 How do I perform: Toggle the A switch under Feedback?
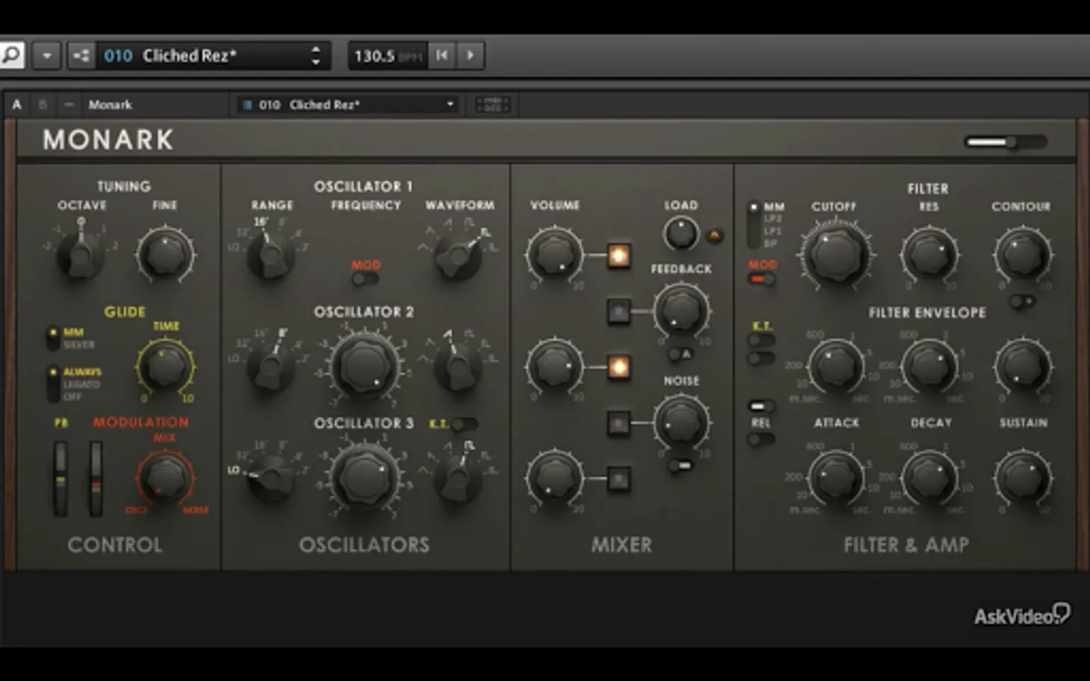[680, 354]
